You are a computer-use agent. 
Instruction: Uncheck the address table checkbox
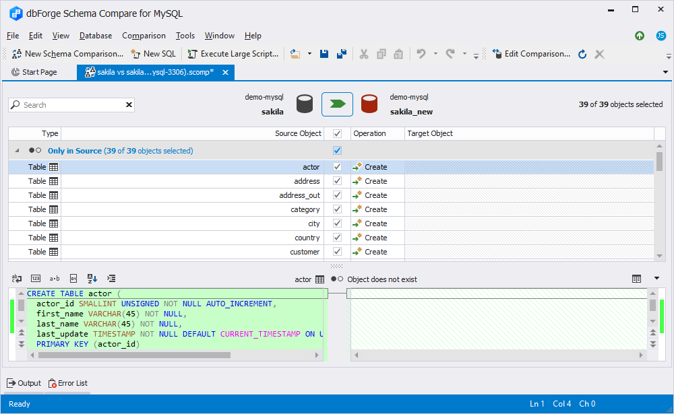(x=338, y=181)
